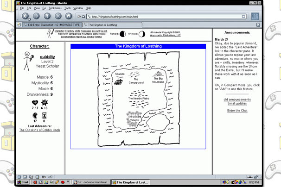Click the stick figure logo with sword
Viewport: 281px width, 187px height.
pyautogui.click(x=50, y=34)
